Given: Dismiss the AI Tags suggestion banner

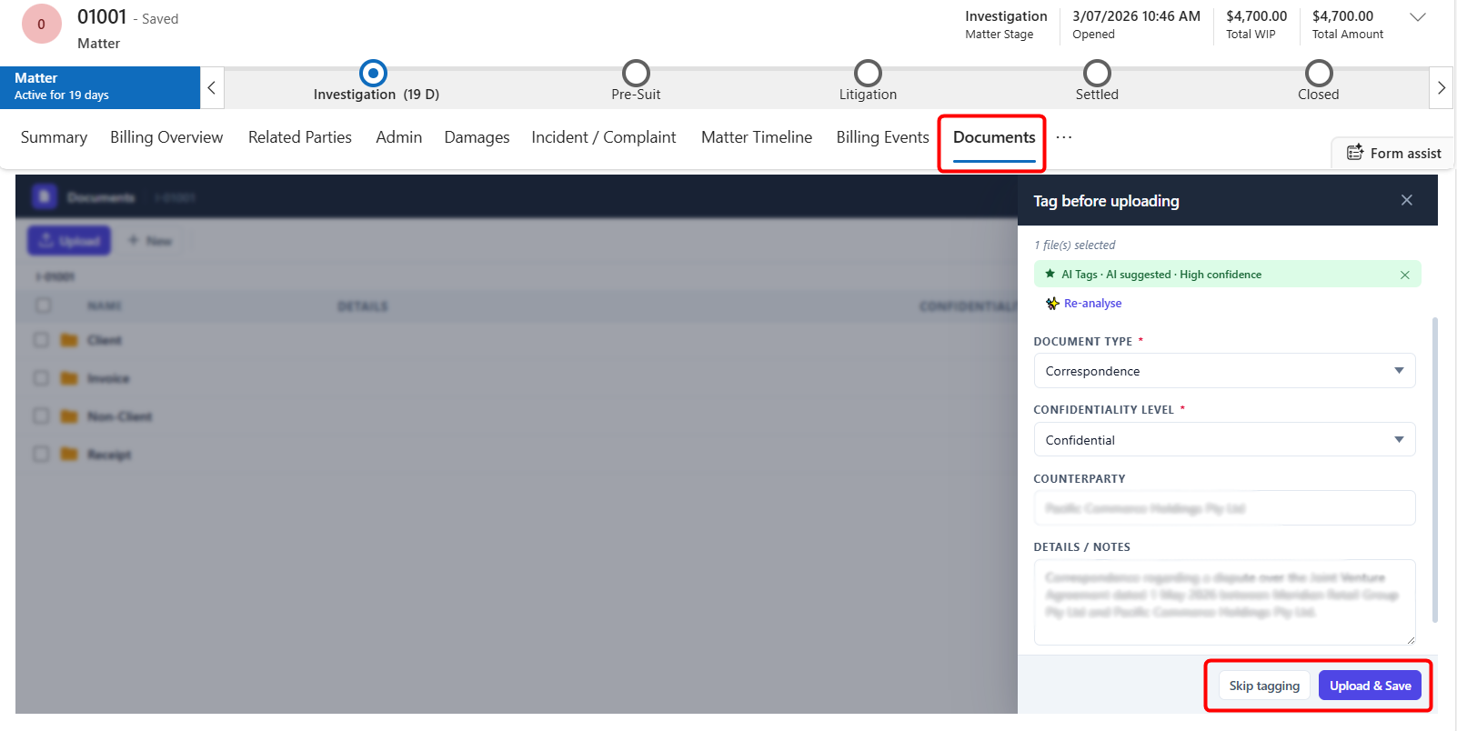Looking at the screenshot, I should click(1405, 275).
